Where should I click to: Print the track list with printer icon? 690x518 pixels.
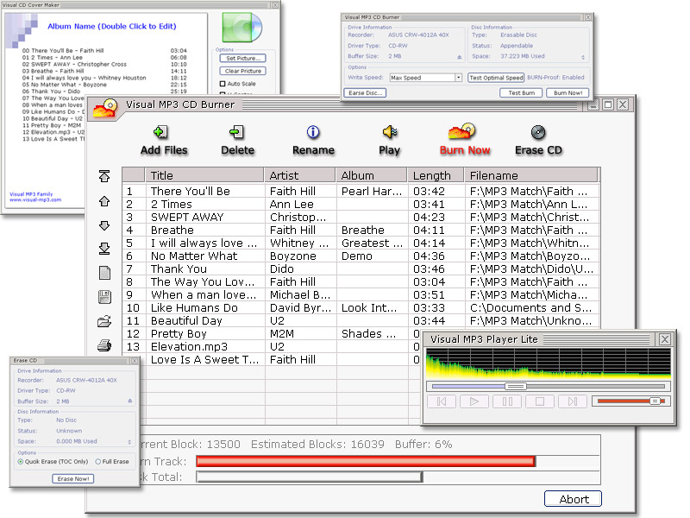coord(104,345)
